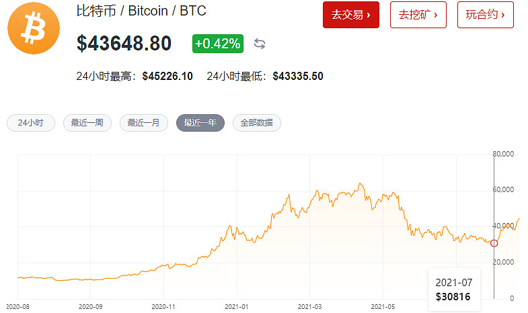
Task: Click the 24小时最高 value $45226.10
Action: click(167, 77)
